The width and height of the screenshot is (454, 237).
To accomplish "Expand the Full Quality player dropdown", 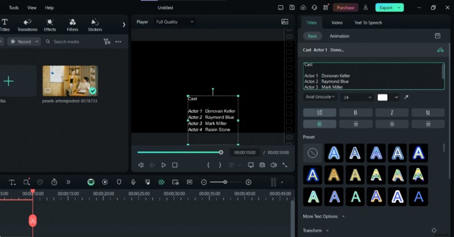I will tap(175, 22).
